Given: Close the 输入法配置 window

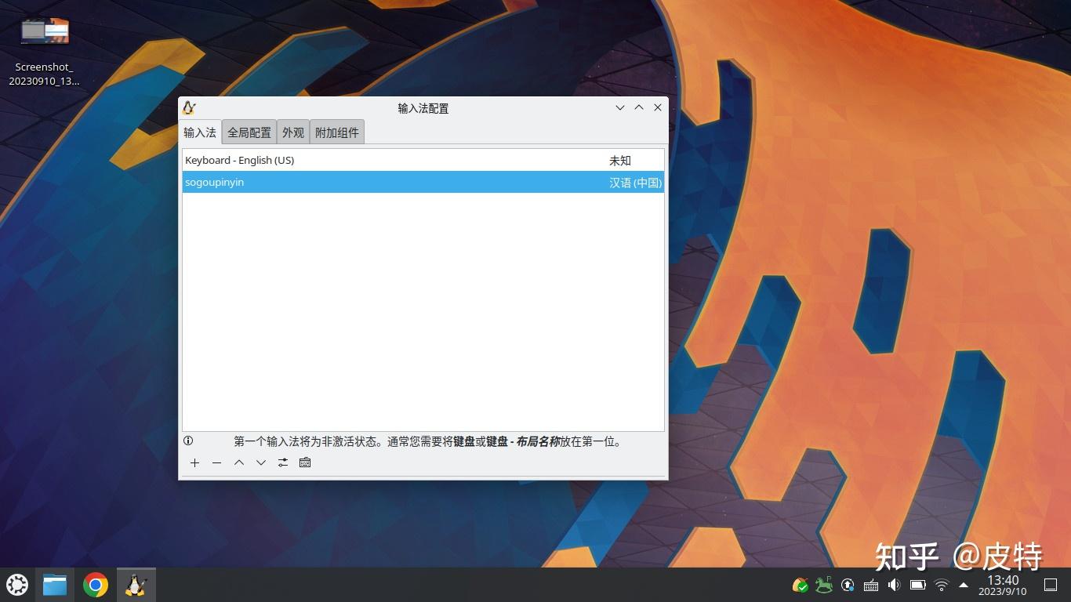Looking at the screenshot, I should (x=658, y=107).
